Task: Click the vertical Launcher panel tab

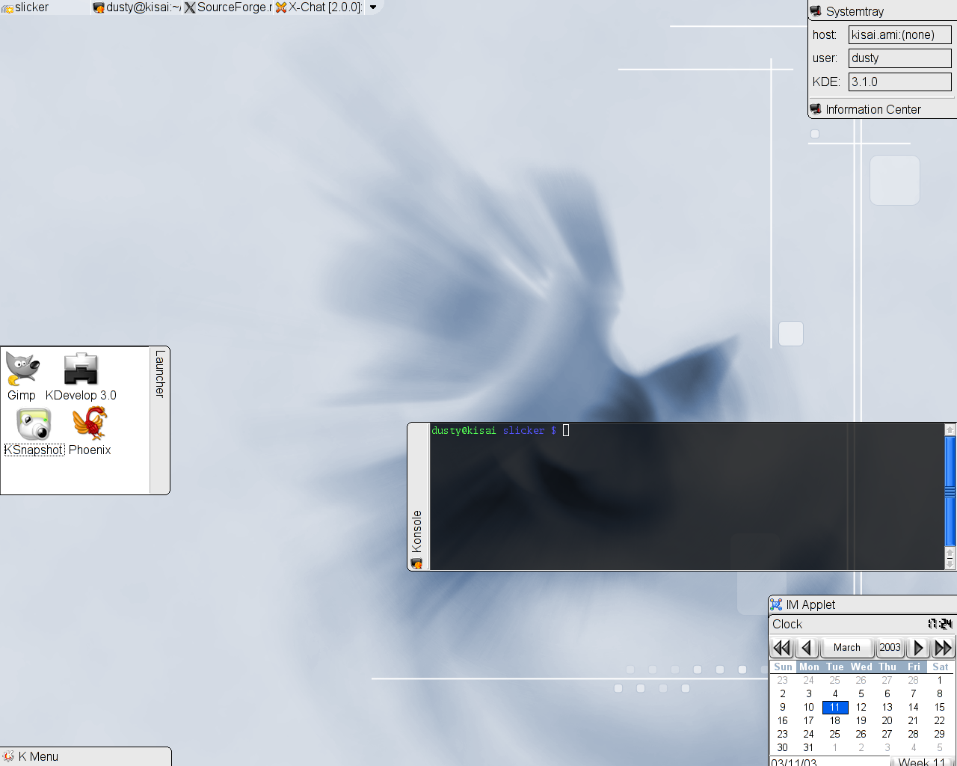Action: pyautogui.click(x=160, y=420)
